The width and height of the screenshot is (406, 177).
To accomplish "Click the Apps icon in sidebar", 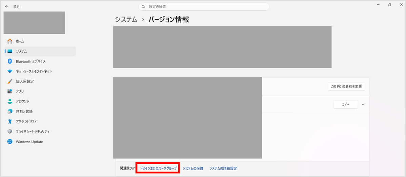I will click(x=10, y=91).
